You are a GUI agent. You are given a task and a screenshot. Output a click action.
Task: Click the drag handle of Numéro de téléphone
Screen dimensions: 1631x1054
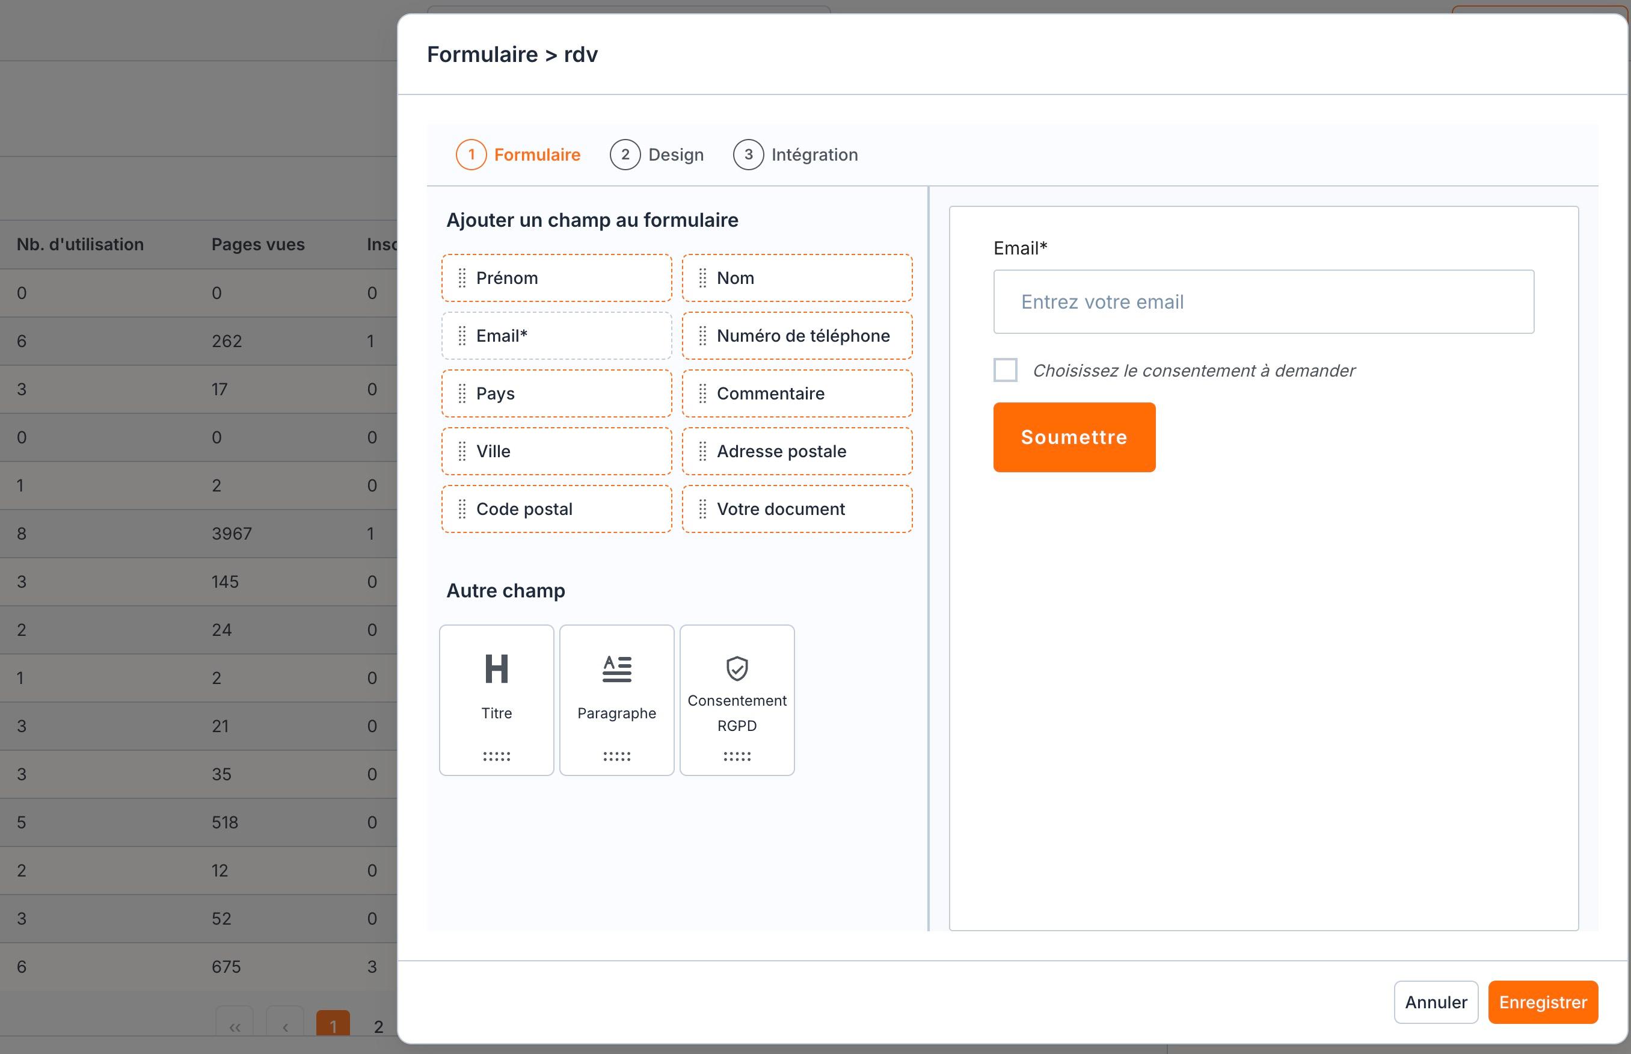702,335
